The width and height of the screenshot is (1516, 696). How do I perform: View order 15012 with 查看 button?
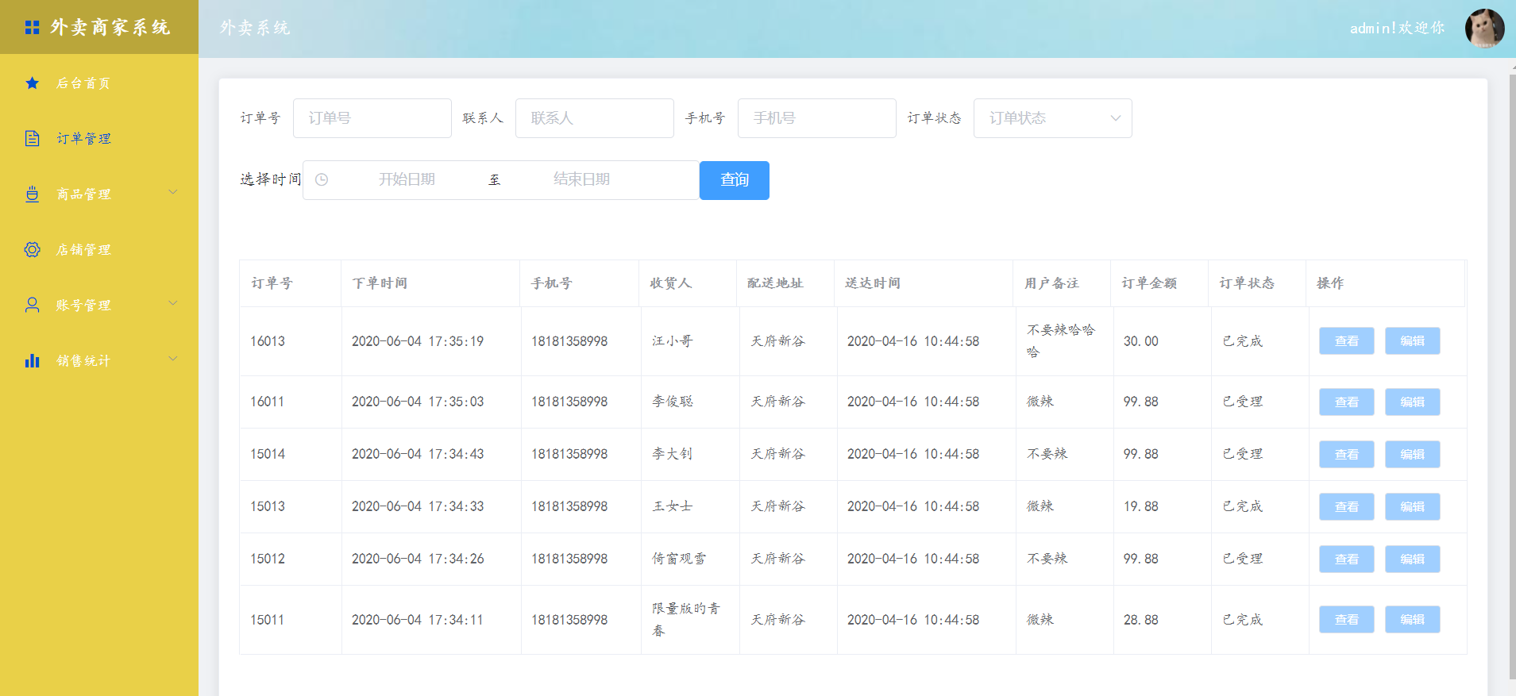click(x=1347, y=559)
